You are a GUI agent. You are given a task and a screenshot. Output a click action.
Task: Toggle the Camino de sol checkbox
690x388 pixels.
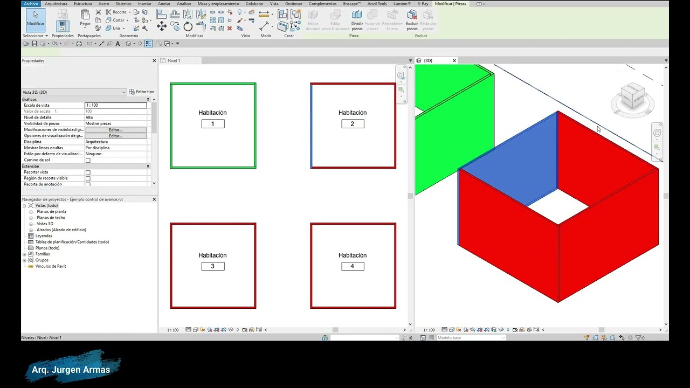(x=88, y=160)
